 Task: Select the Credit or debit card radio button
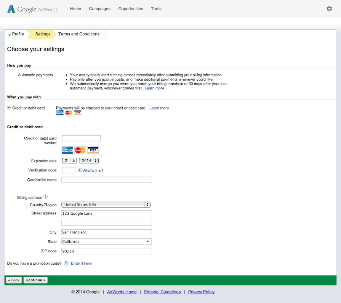click(x=9, y=108)
